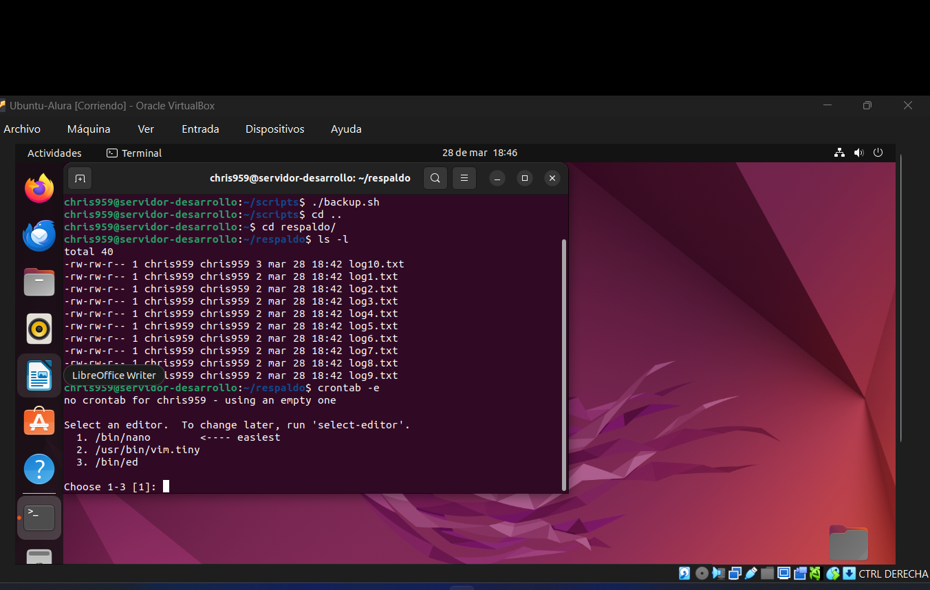Activate the terminal search magnifier icon
The image size is (930, 590).
click(x=435, y=177)
